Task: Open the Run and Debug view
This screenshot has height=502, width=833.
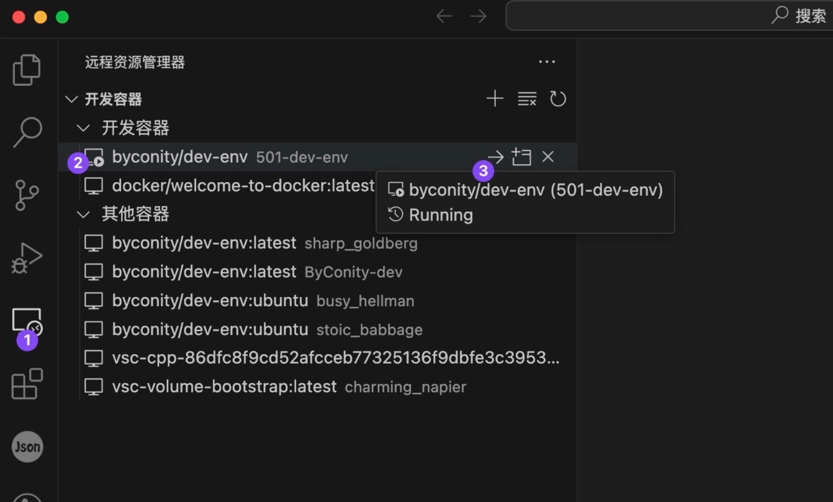Action: pyautogui.click(x=27, y=258)
